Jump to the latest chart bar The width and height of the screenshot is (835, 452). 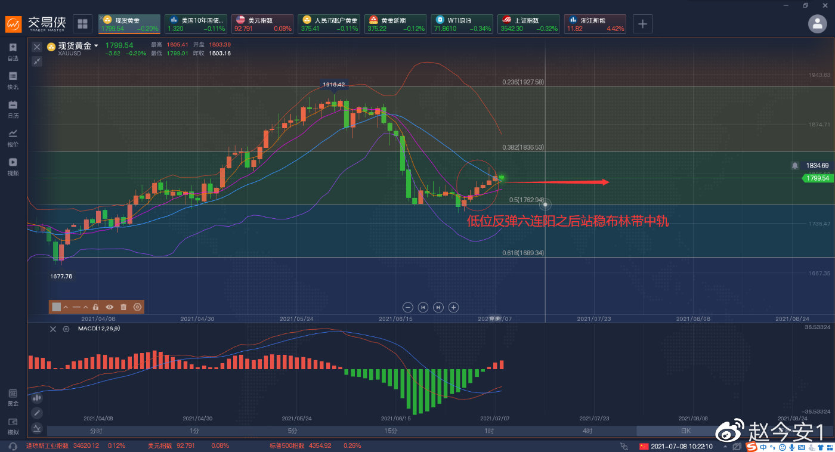pyautogui.click(x=438, y=307)
